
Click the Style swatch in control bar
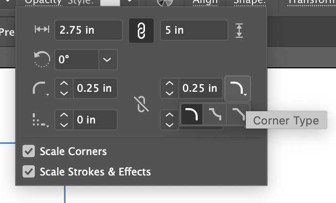pyautogui.click(x=110, y=3)
